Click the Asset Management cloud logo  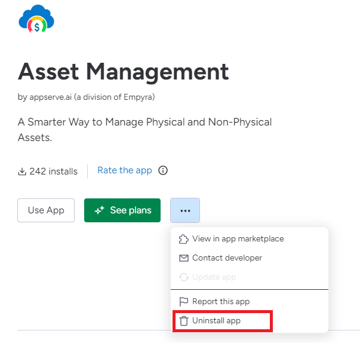tap(36, 19)
